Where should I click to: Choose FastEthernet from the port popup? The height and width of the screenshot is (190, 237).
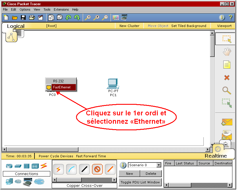(62, 87)
